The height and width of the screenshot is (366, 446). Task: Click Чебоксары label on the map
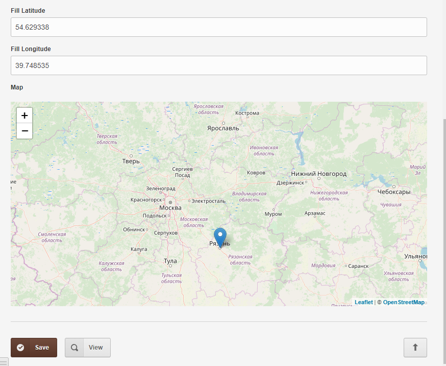tap(393, 192)
